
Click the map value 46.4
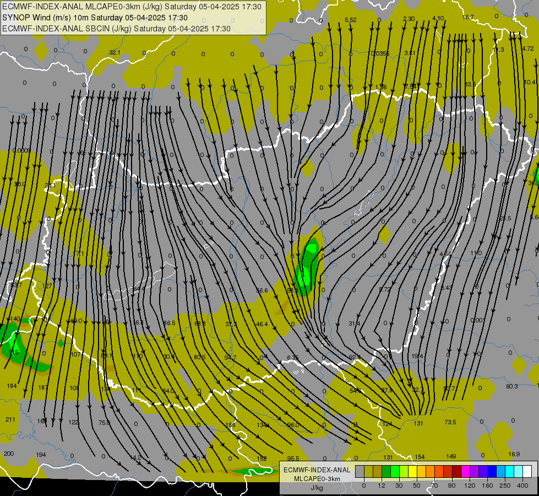(x=262, y=324)
